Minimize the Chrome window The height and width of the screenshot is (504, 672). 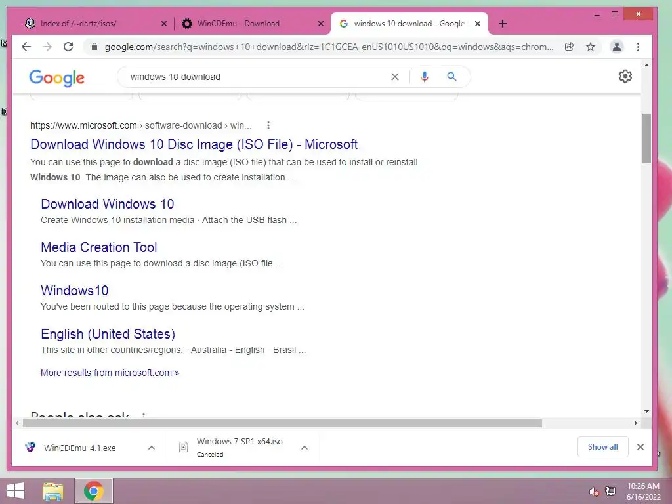[597, 15]
